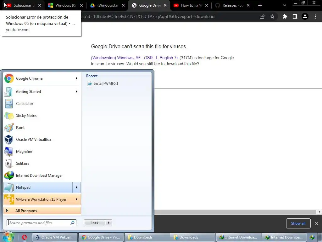Expand Getting Started submenu arrow
The image size is (322, 242).
[77, 92]
